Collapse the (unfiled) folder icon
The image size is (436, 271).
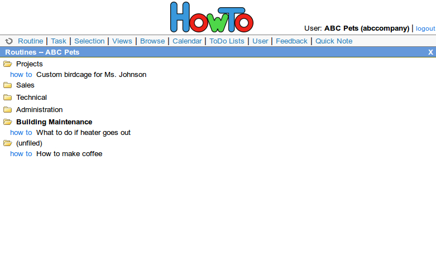tap(8, 143)
